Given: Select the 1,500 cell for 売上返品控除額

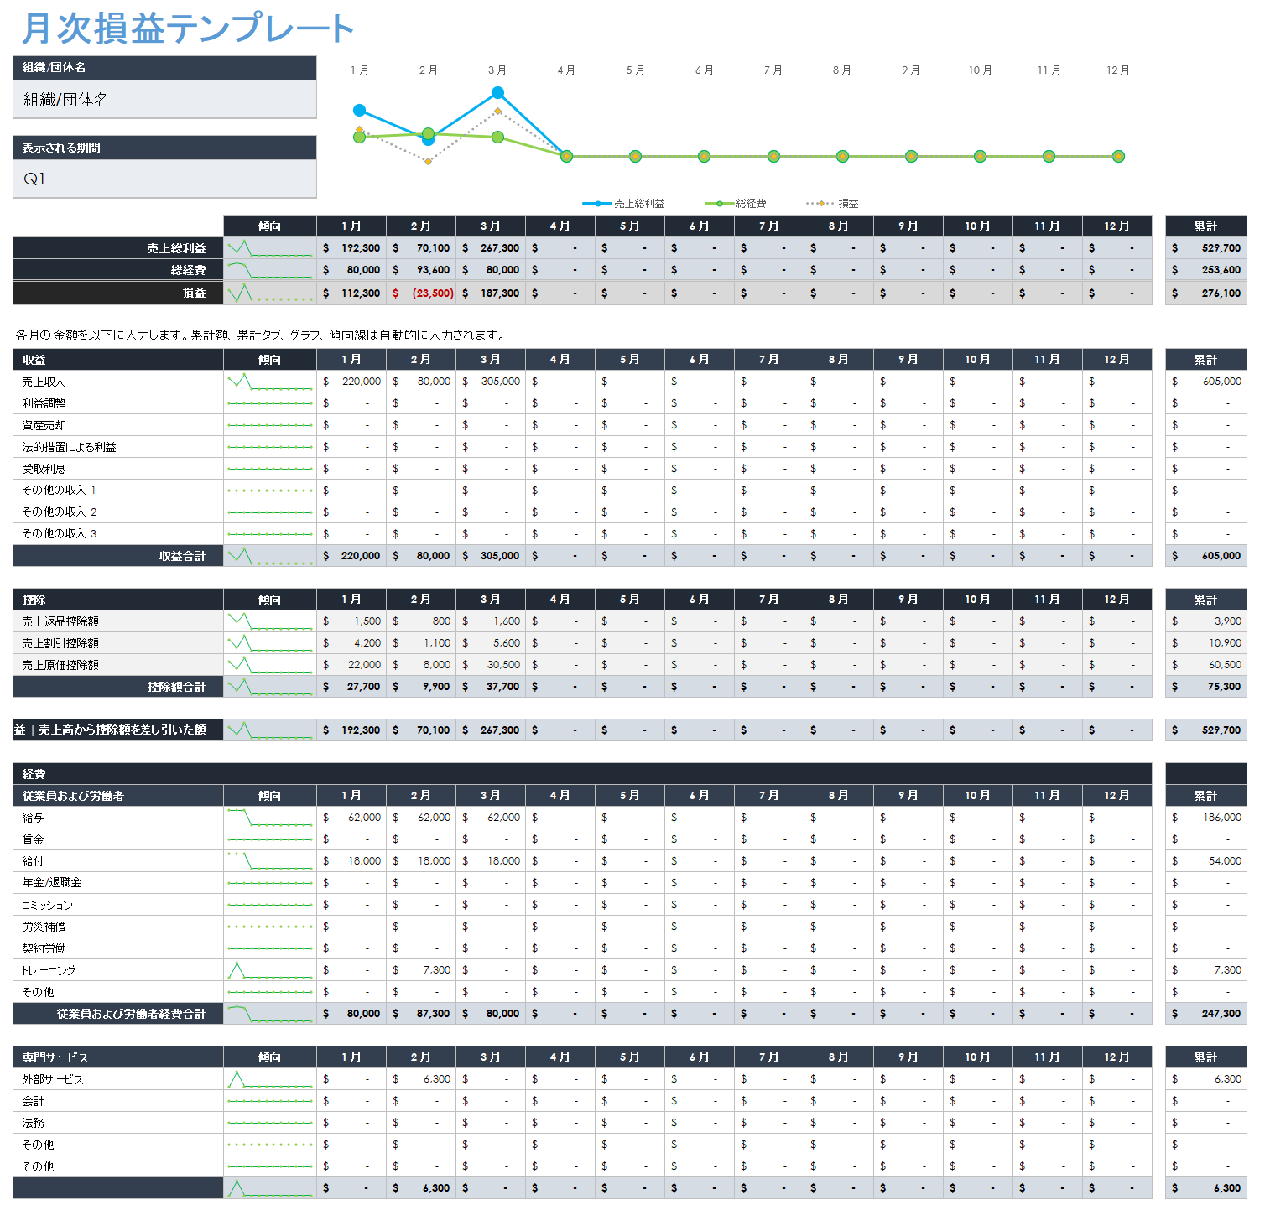Looking at the screenshot, I should 351,621.
